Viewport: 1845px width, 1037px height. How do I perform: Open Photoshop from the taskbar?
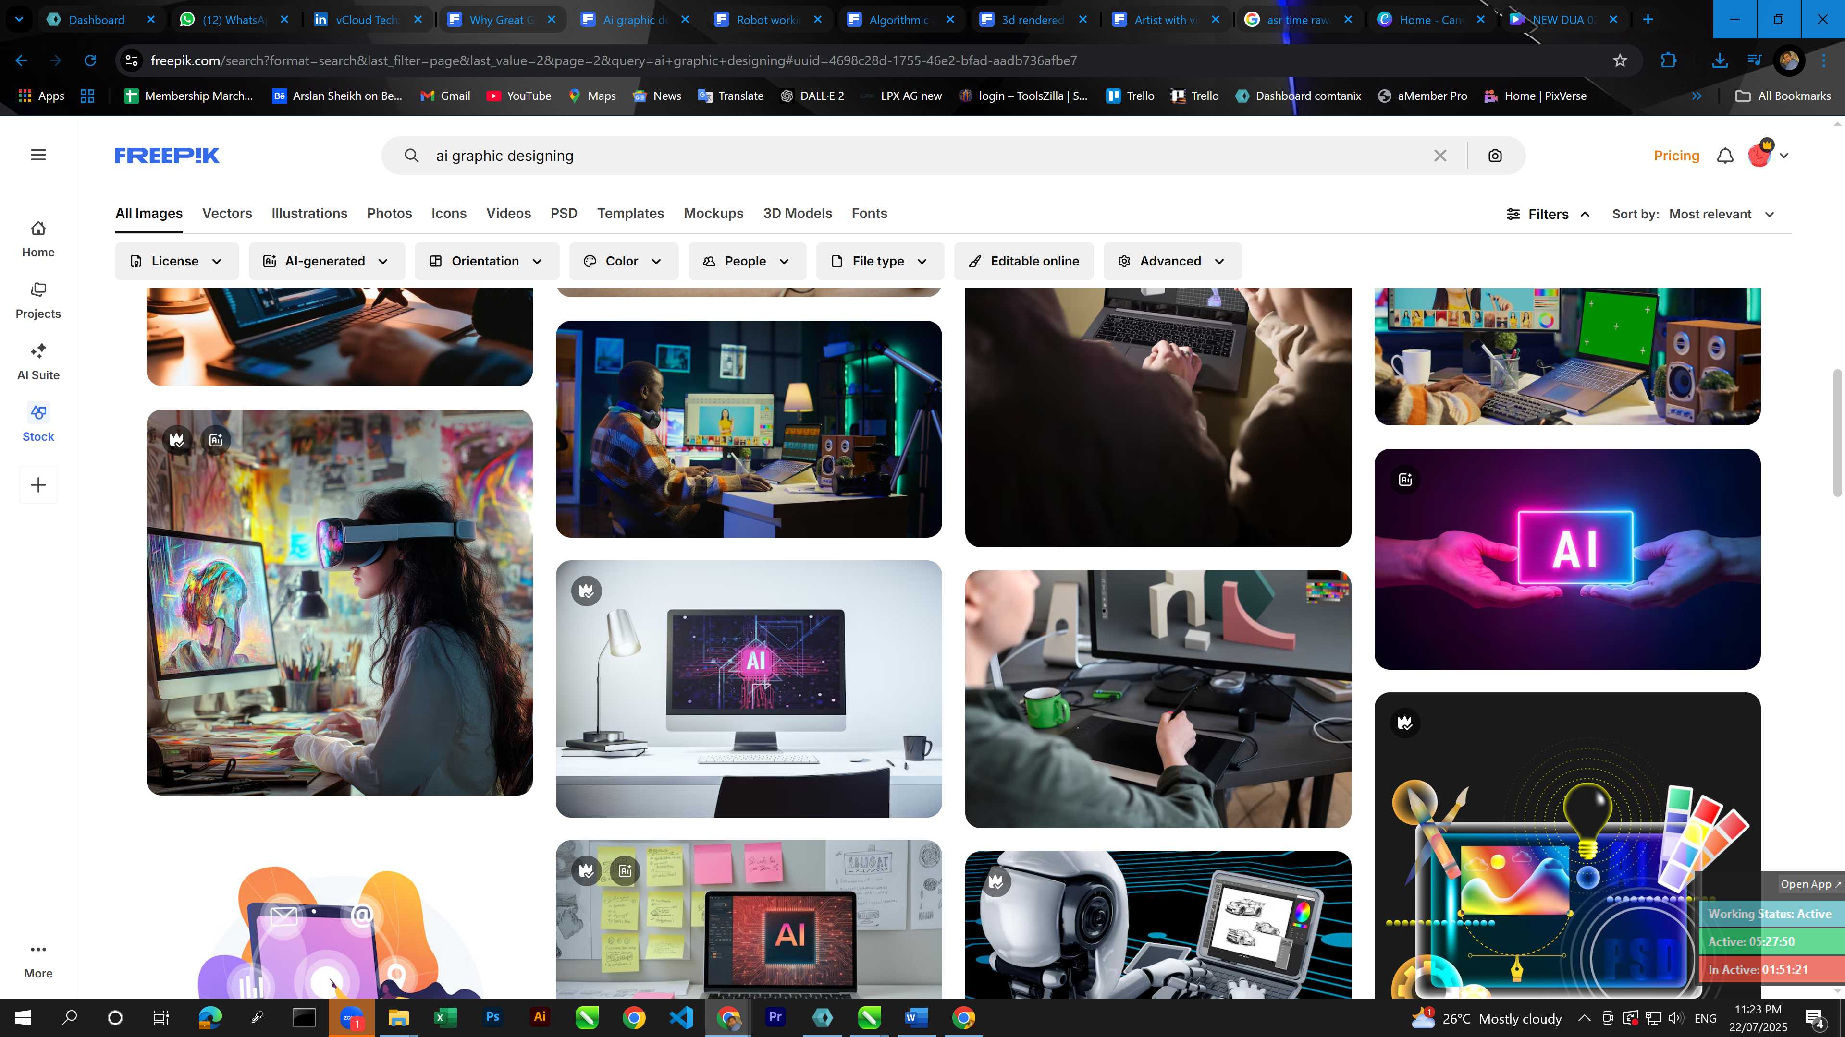(493, 1017)
